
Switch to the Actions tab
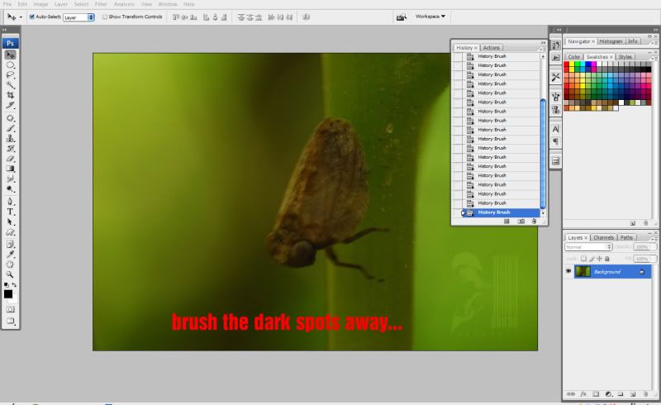[491, 48]
